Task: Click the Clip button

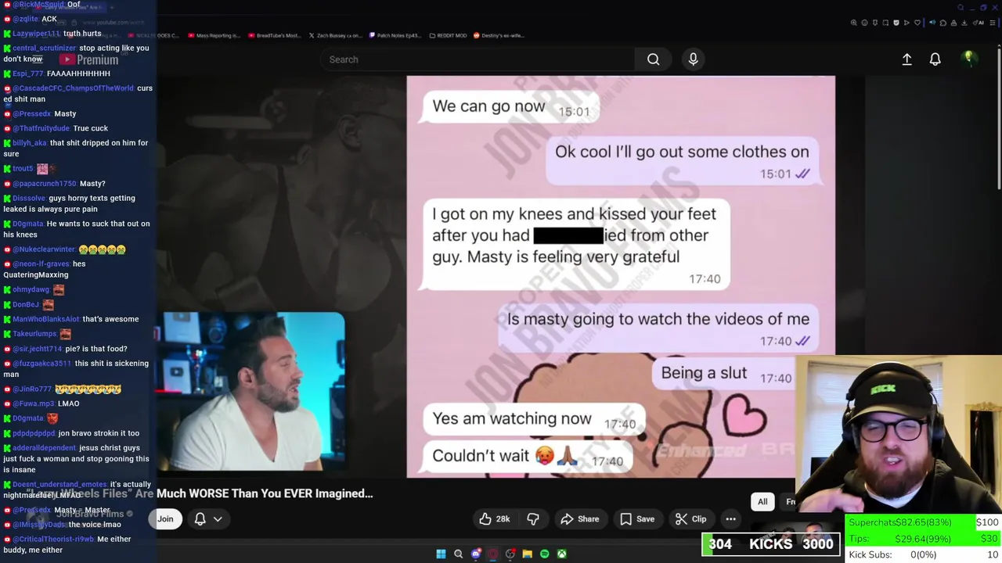Action: (690, 519)
